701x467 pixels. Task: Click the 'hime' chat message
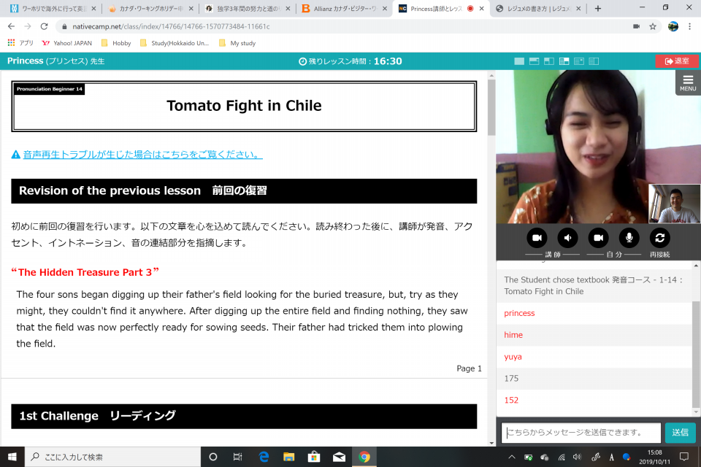click(x=513, y=335)
